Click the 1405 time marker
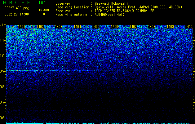 pos(96,27)
